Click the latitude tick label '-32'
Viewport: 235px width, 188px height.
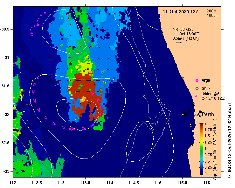[6, 115]
